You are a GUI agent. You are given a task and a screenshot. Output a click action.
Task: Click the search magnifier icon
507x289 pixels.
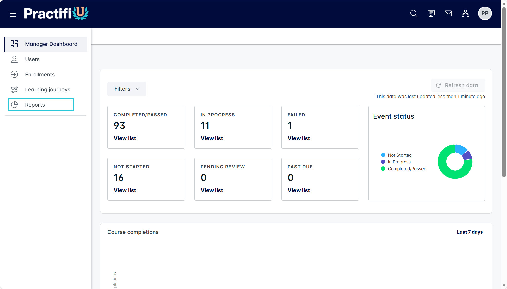(x=414, y=14)
